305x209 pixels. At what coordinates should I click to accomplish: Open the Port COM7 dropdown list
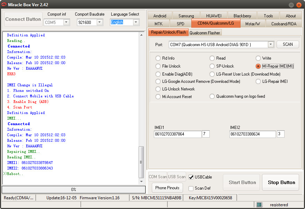[271, 45]
